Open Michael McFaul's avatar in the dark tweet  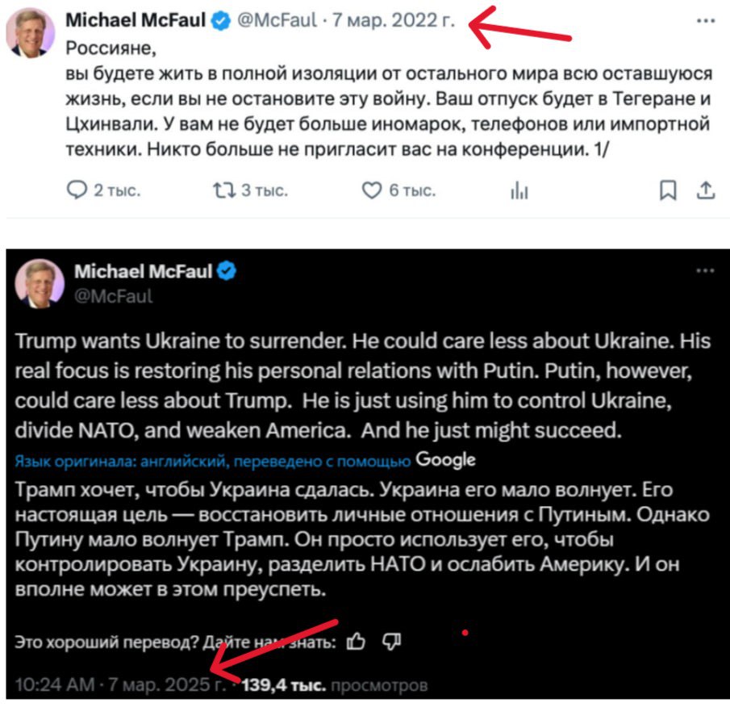(x=40, y=283)
